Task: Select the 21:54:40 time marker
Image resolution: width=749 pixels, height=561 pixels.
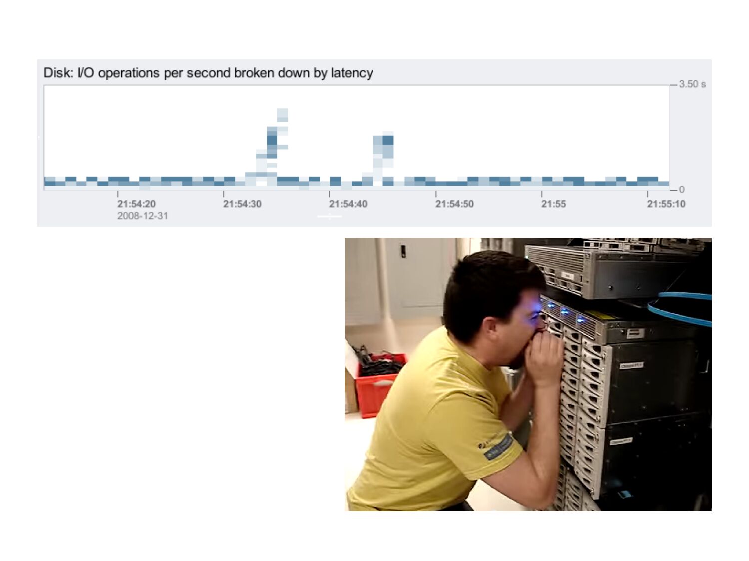Action: pyautogui.click(x=348, y=204)
